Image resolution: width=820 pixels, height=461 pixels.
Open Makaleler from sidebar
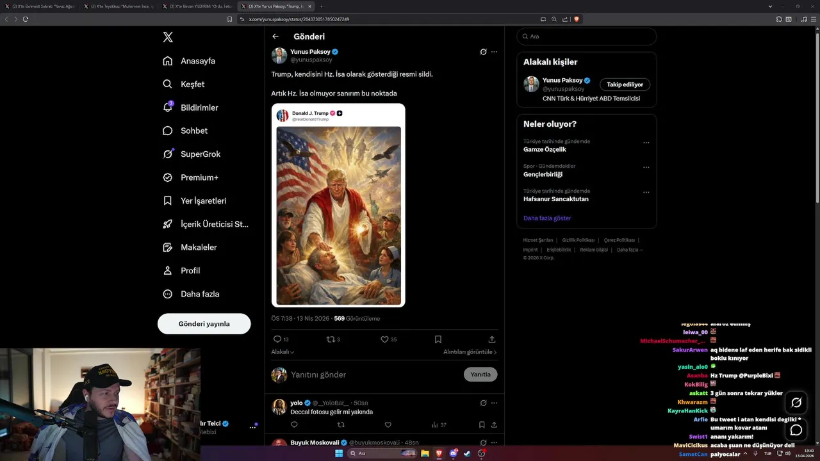point(190,247)
